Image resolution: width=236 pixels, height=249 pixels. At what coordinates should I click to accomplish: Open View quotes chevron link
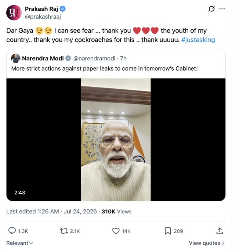click(207, 243)
